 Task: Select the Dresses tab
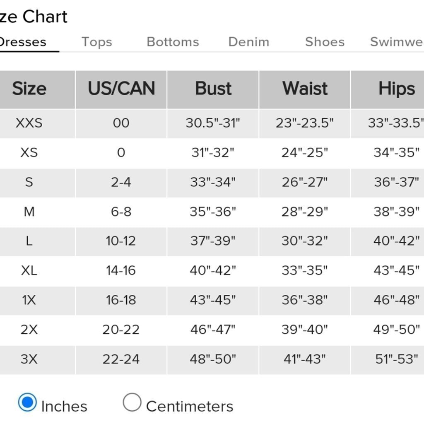pos(23,42)
